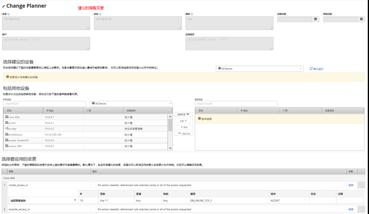
Task: Click the info icon beside 目的
Action: coord(100,14)
